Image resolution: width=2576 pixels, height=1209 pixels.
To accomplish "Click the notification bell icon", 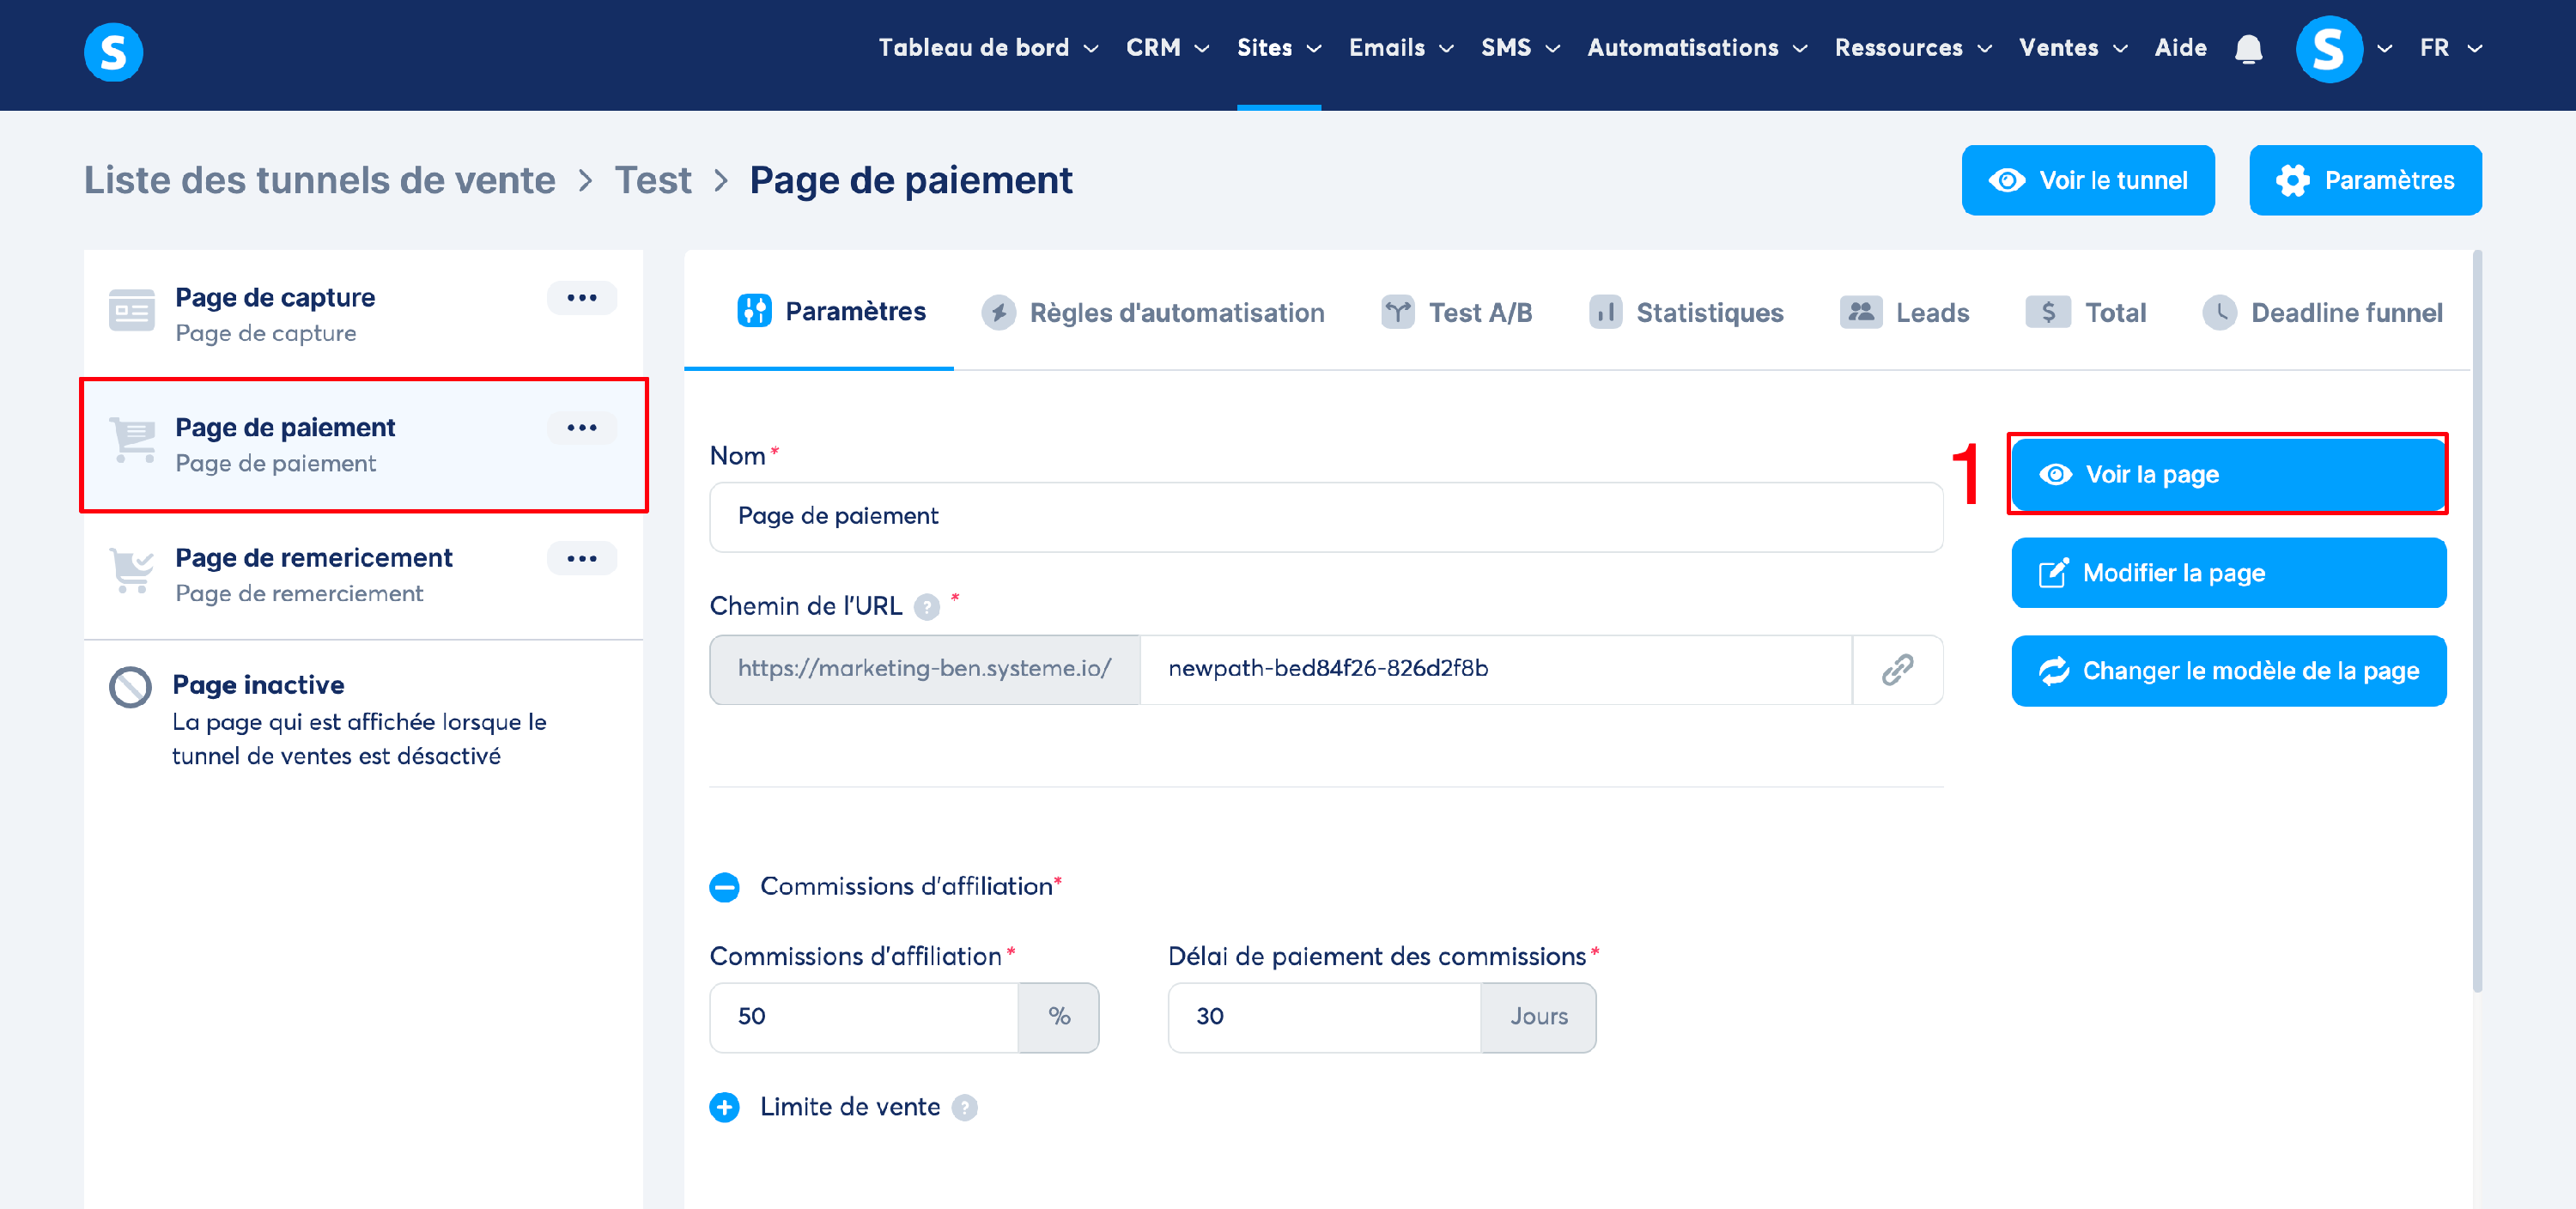I will coord(2248,48).
